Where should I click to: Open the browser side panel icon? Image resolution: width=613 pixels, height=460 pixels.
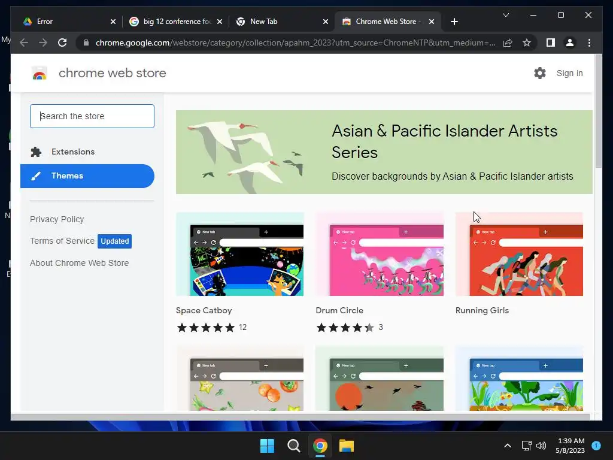click(551, 43)
